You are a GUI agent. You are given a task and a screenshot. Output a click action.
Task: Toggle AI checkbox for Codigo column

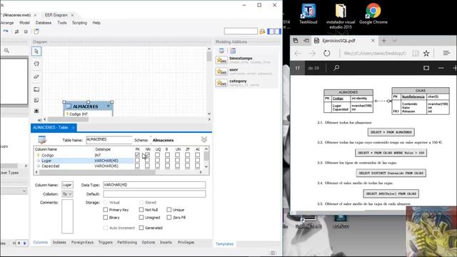click(197, 155)
